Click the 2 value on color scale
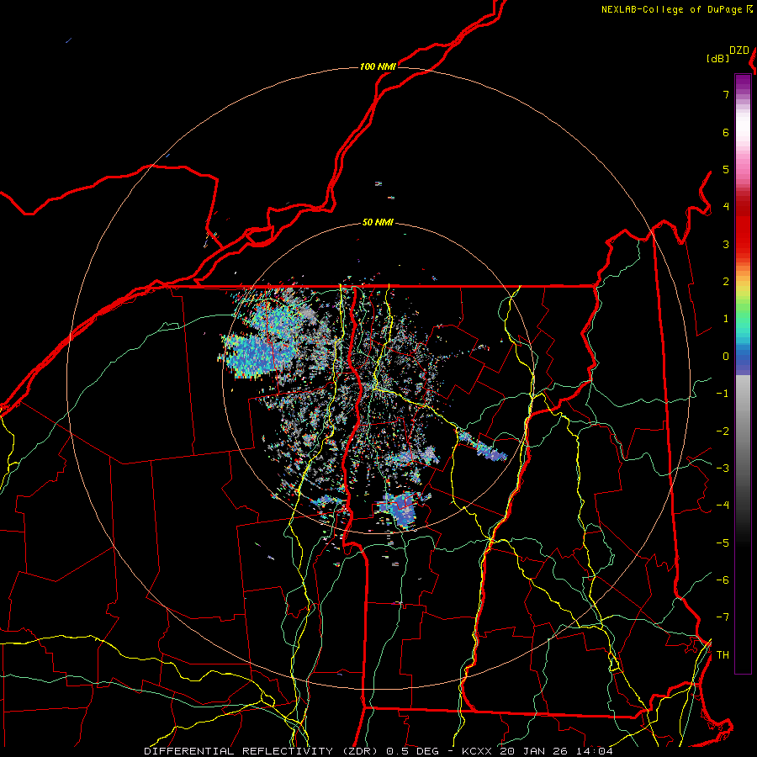 click(726, 282)
